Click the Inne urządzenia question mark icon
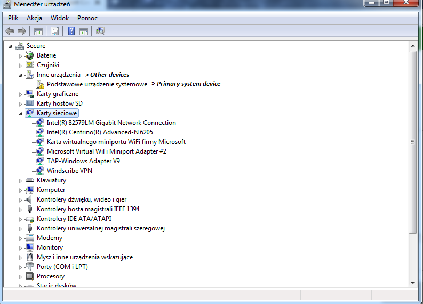Screen dimensions: 423x304 (x=30, y=75)
